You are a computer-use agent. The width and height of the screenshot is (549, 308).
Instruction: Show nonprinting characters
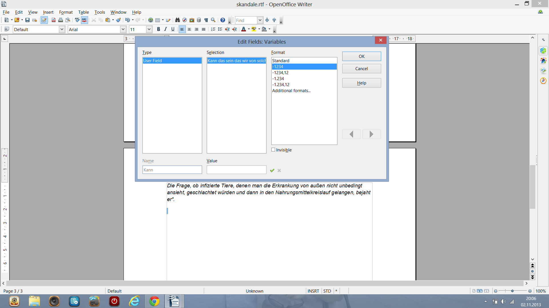206,20
